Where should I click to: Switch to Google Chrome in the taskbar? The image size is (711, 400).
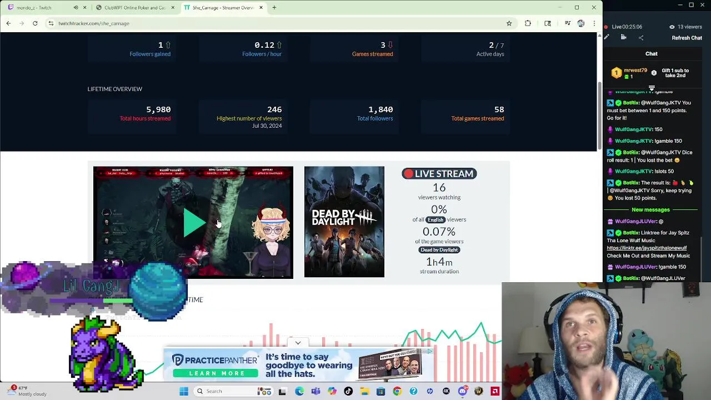coord(397,391)
